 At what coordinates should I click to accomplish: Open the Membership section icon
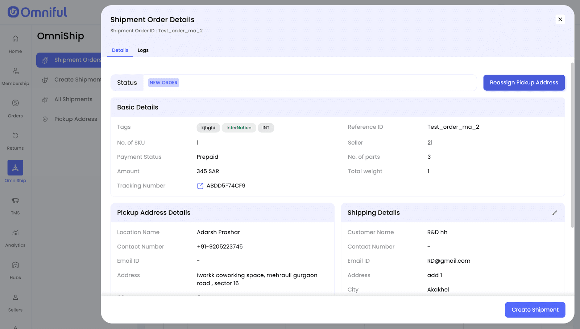[x=15, y=71]
